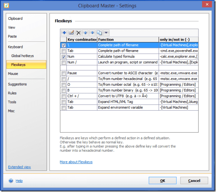
Task: Uncheck the Num Calculate typed formula checkbox
Action: (x=64, y=57)
